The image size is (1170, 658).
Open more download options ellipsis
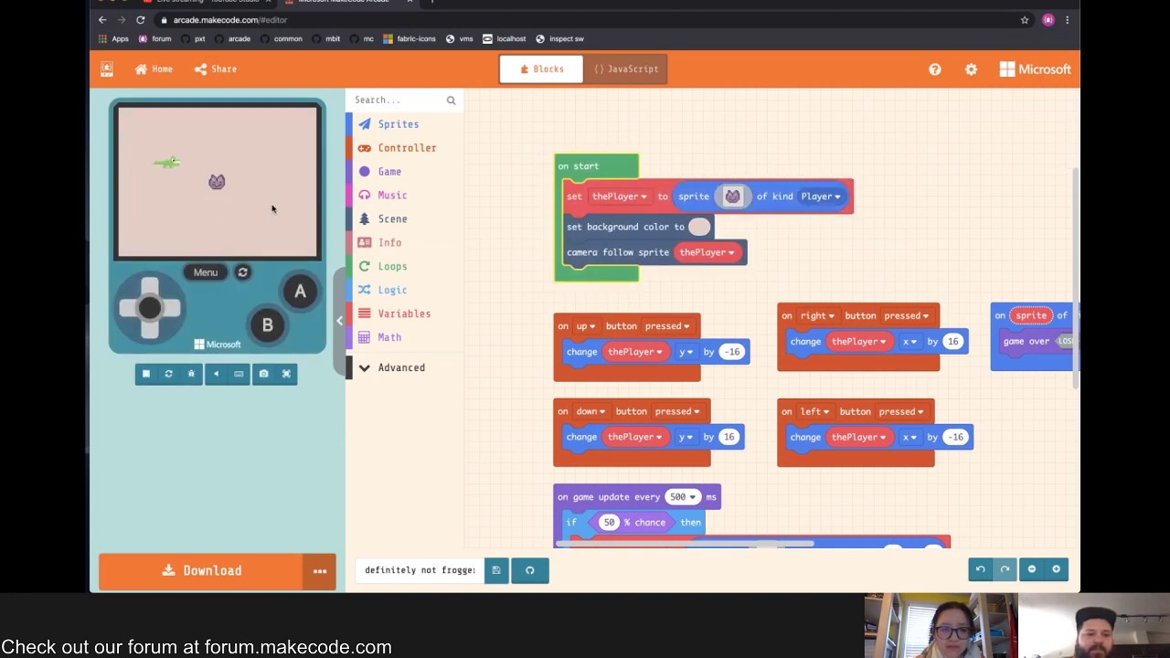(320, 571)
